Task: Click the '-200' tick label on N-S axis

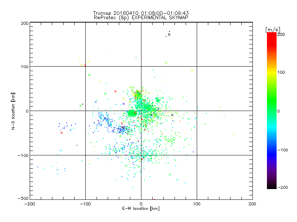Action: click(23, 198)
